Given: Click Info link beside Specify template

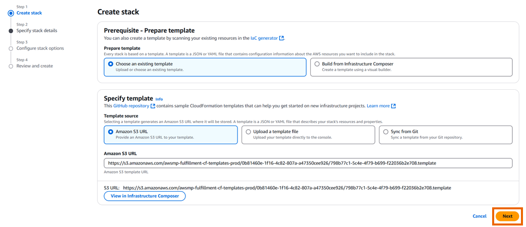Looking at the screenshot, I should [159, 99].
